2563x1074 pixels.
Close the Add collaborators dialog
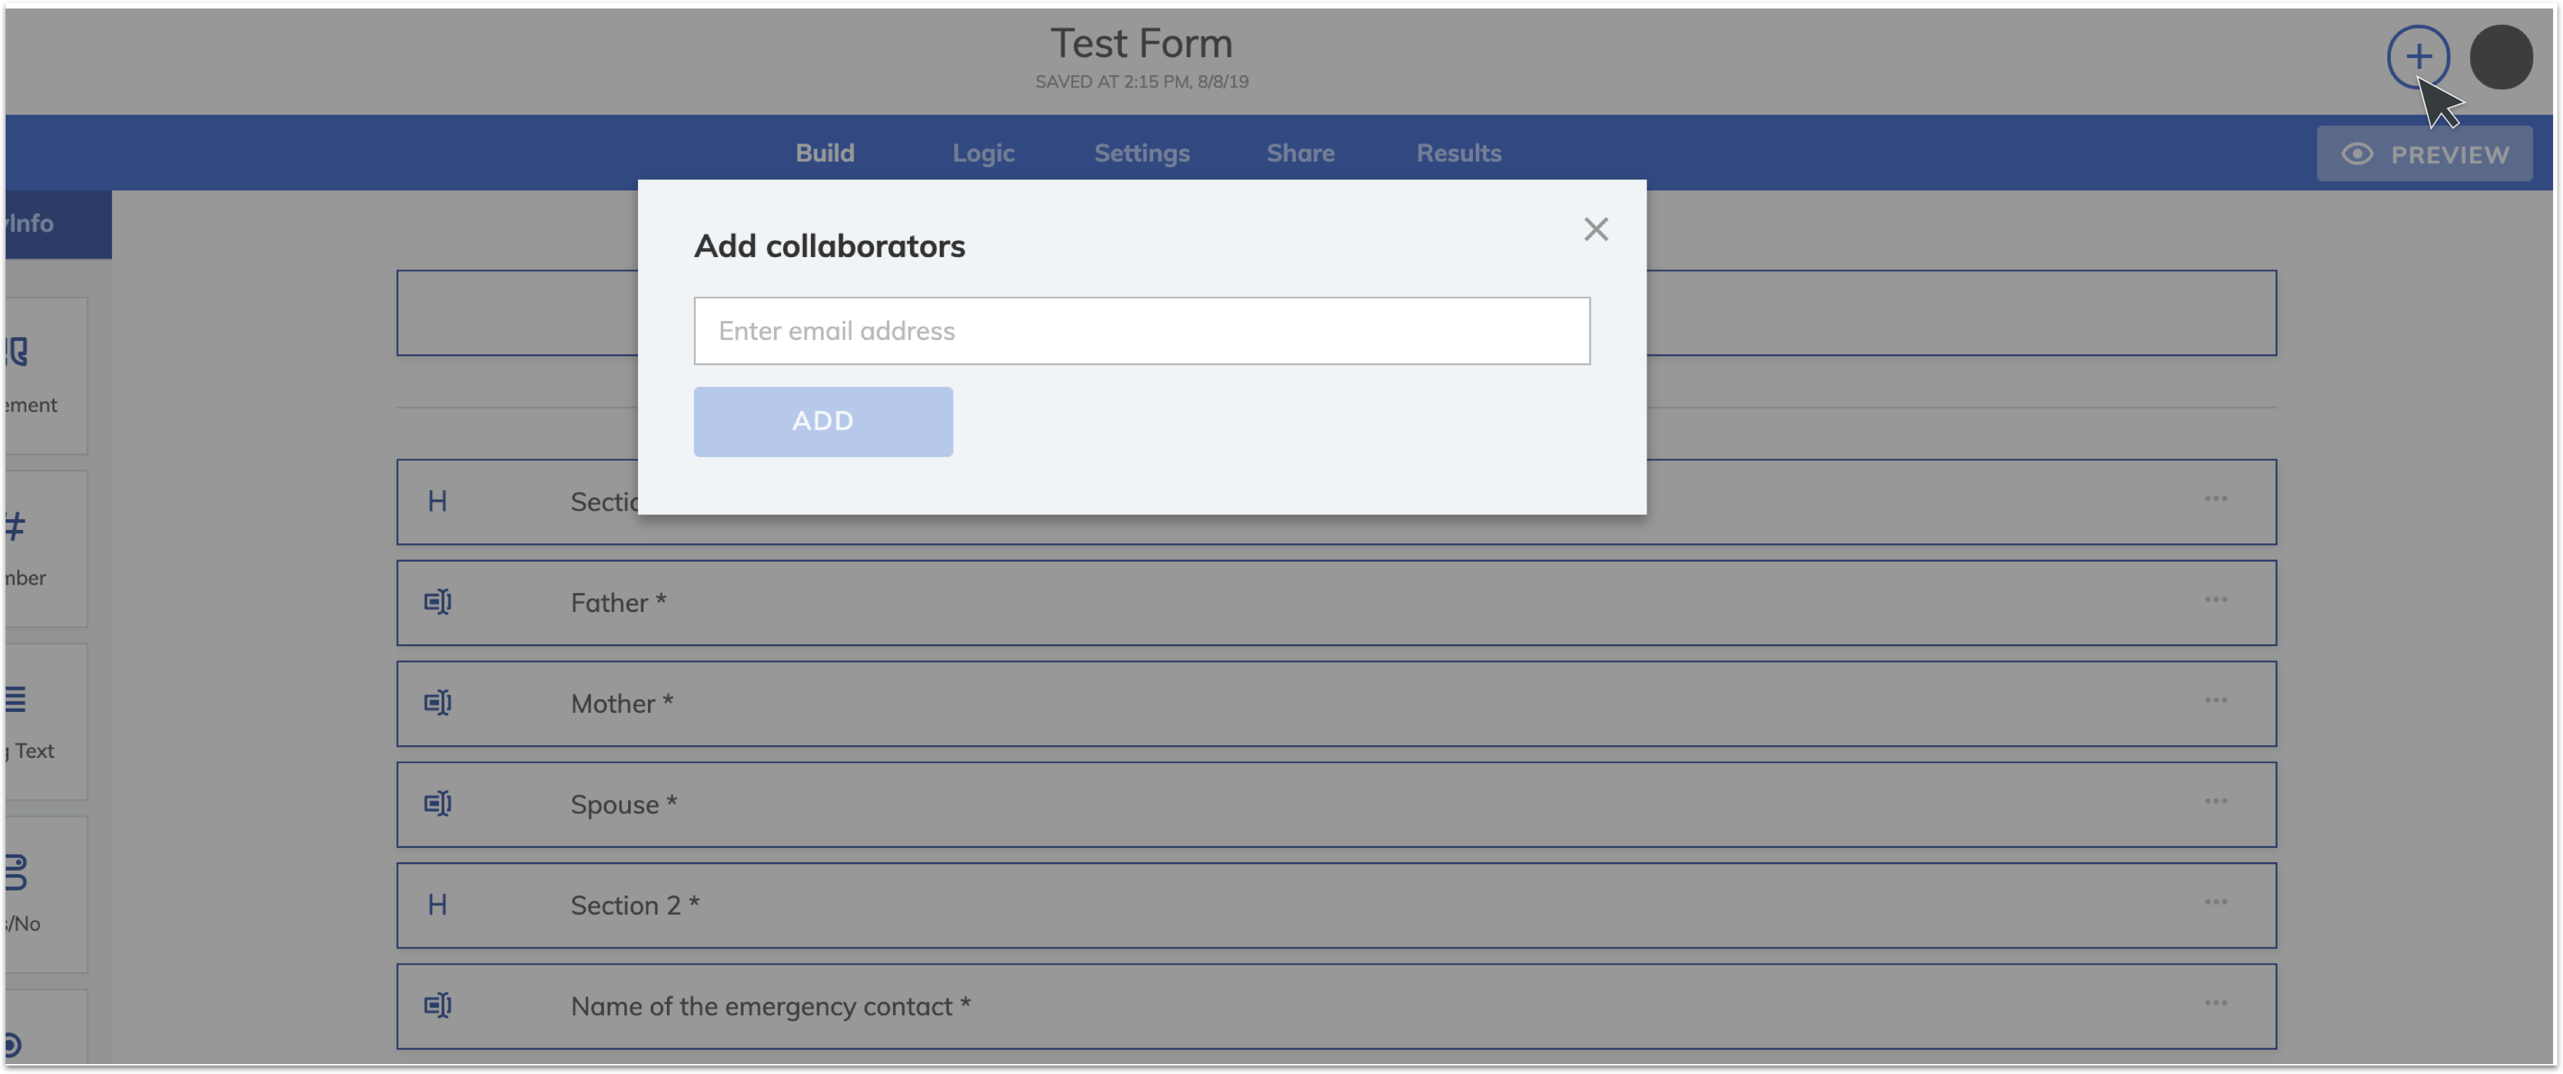(x=1595, y=230)
